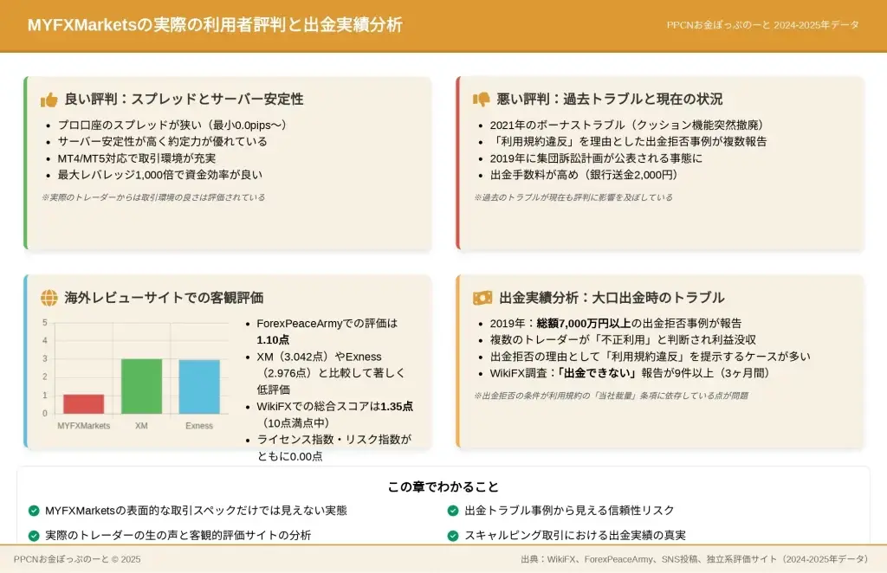The image size is (887, 573).
Task: Click the この章でわかること heading
Action: [443, 487]
